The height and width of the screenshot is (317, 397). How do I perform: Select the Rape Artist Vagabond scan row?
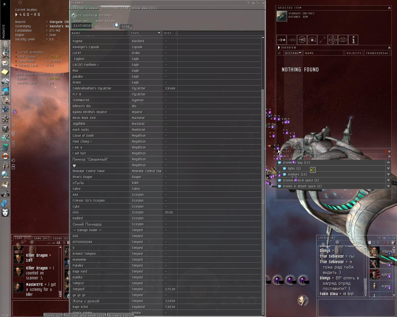coord(166,307)
